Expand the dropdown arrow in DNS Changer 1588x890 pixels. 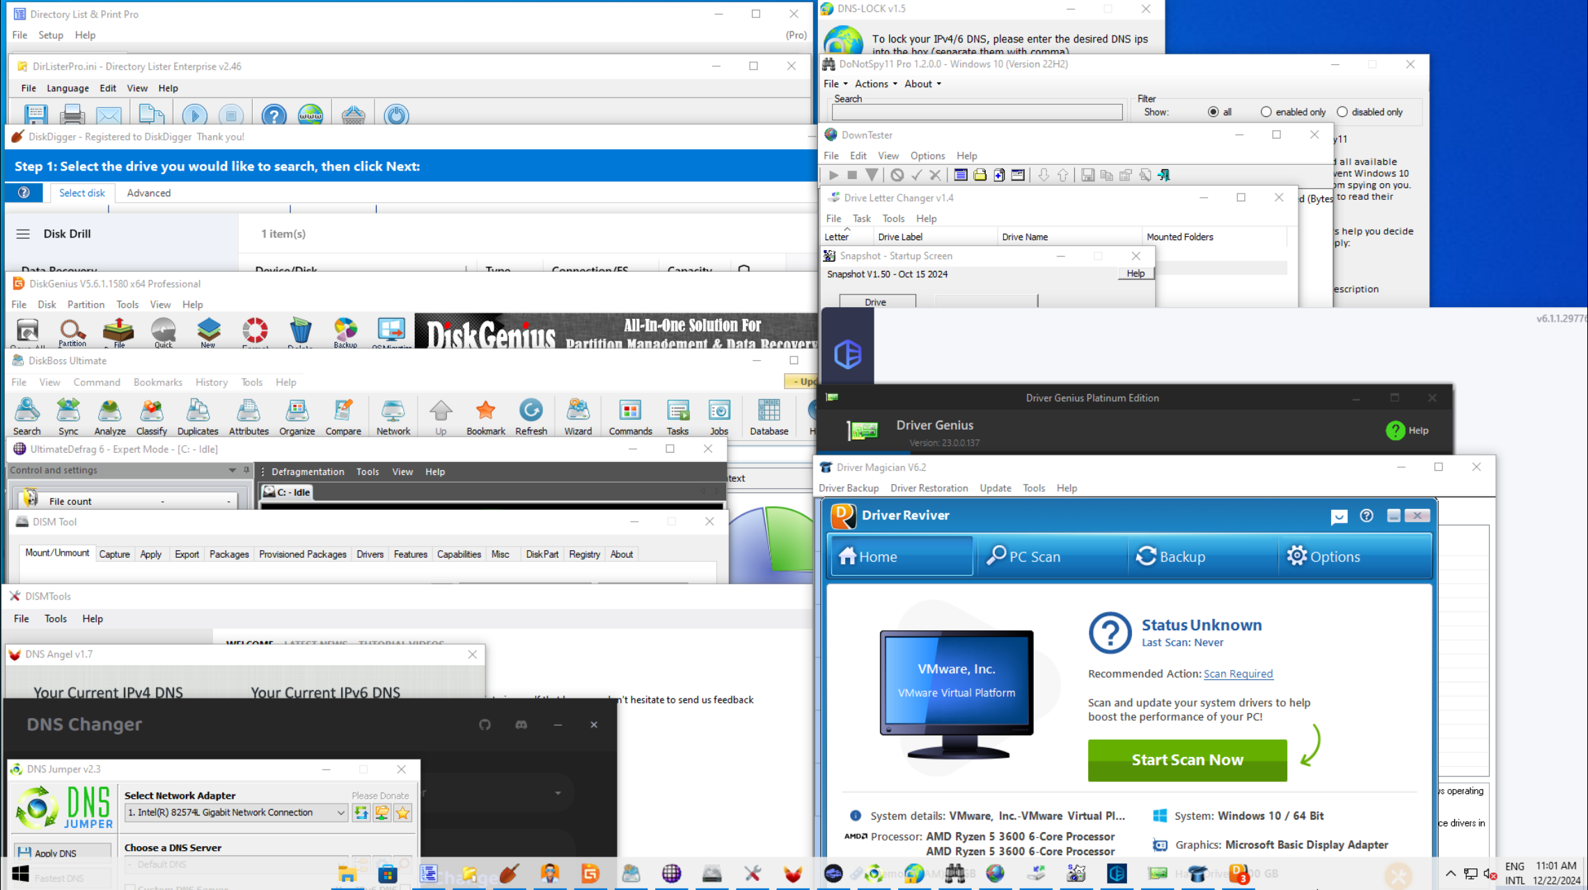(x=558, y=793)
